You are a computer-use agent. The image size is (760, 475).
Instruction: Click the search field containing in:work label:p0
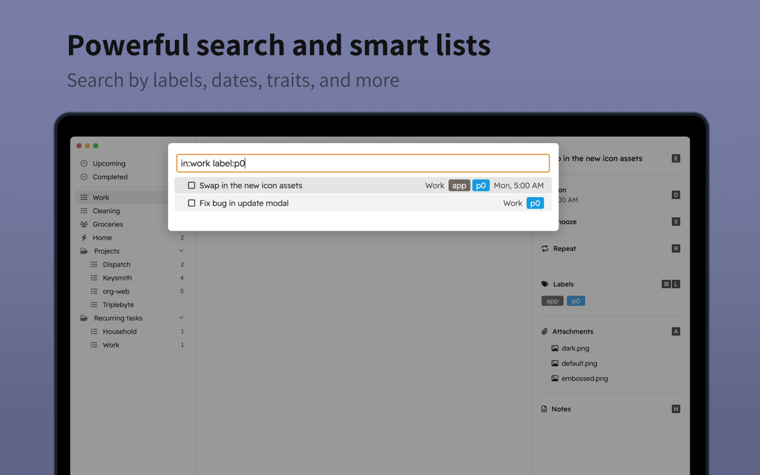coord(362,163)
